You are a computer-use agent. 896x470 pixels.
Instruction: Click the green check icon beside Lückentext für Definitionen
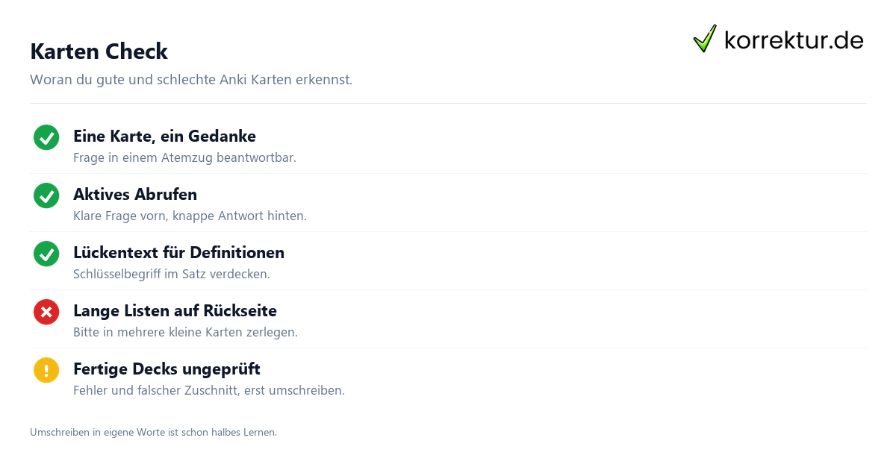[x=46, y=254]
